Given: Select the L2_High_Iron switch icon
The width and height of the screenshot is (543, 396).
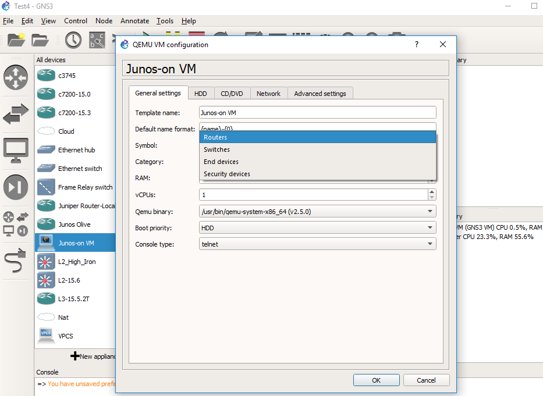Looking at the screenshot, I should (x=46, y=262).
